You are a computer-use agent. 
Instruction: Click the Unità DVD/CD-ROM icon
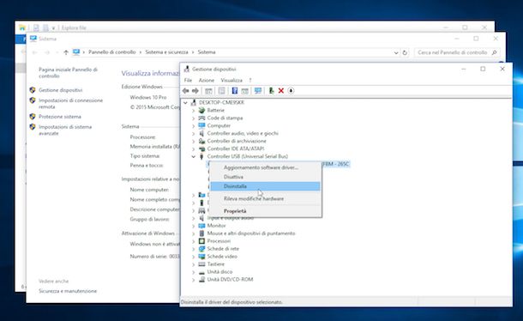pos(201,280)
